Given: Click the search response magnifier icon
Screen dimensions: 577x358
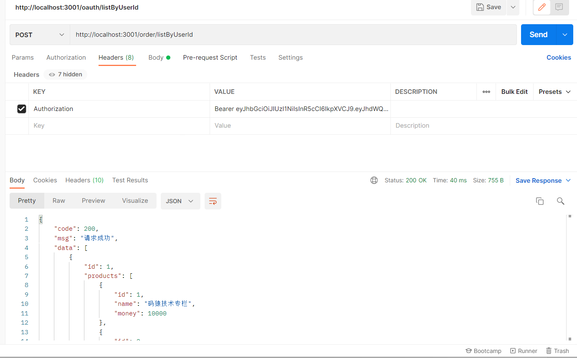Looking at the screenshot, I should [560, 201].
